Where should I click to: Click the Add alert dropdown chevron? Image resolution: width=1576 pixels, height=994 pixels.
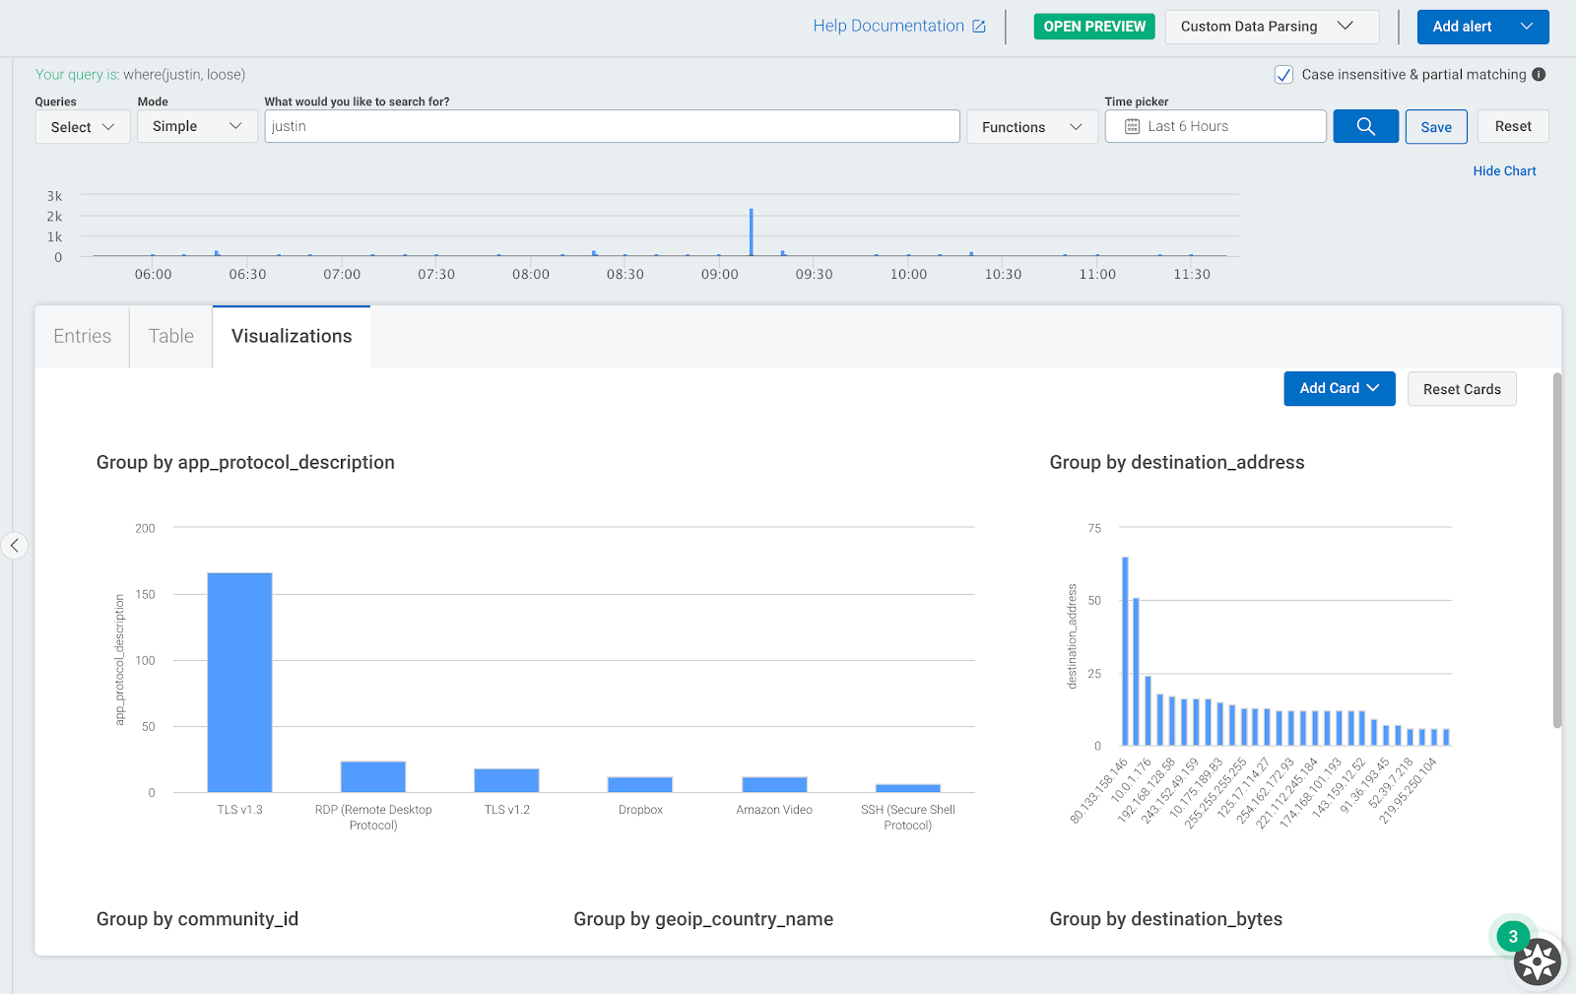click(1526, 27)
